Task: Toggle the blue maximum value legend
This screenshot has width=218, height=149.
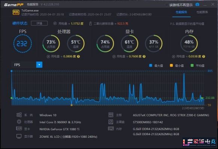Action: pos(151,66)
